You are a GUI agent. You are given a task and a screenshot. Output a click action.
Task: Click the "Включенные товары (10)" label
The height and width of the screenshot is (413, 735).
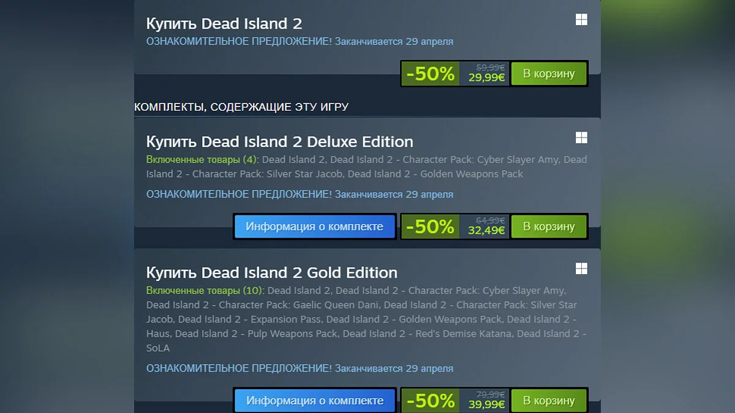(205, 291)
